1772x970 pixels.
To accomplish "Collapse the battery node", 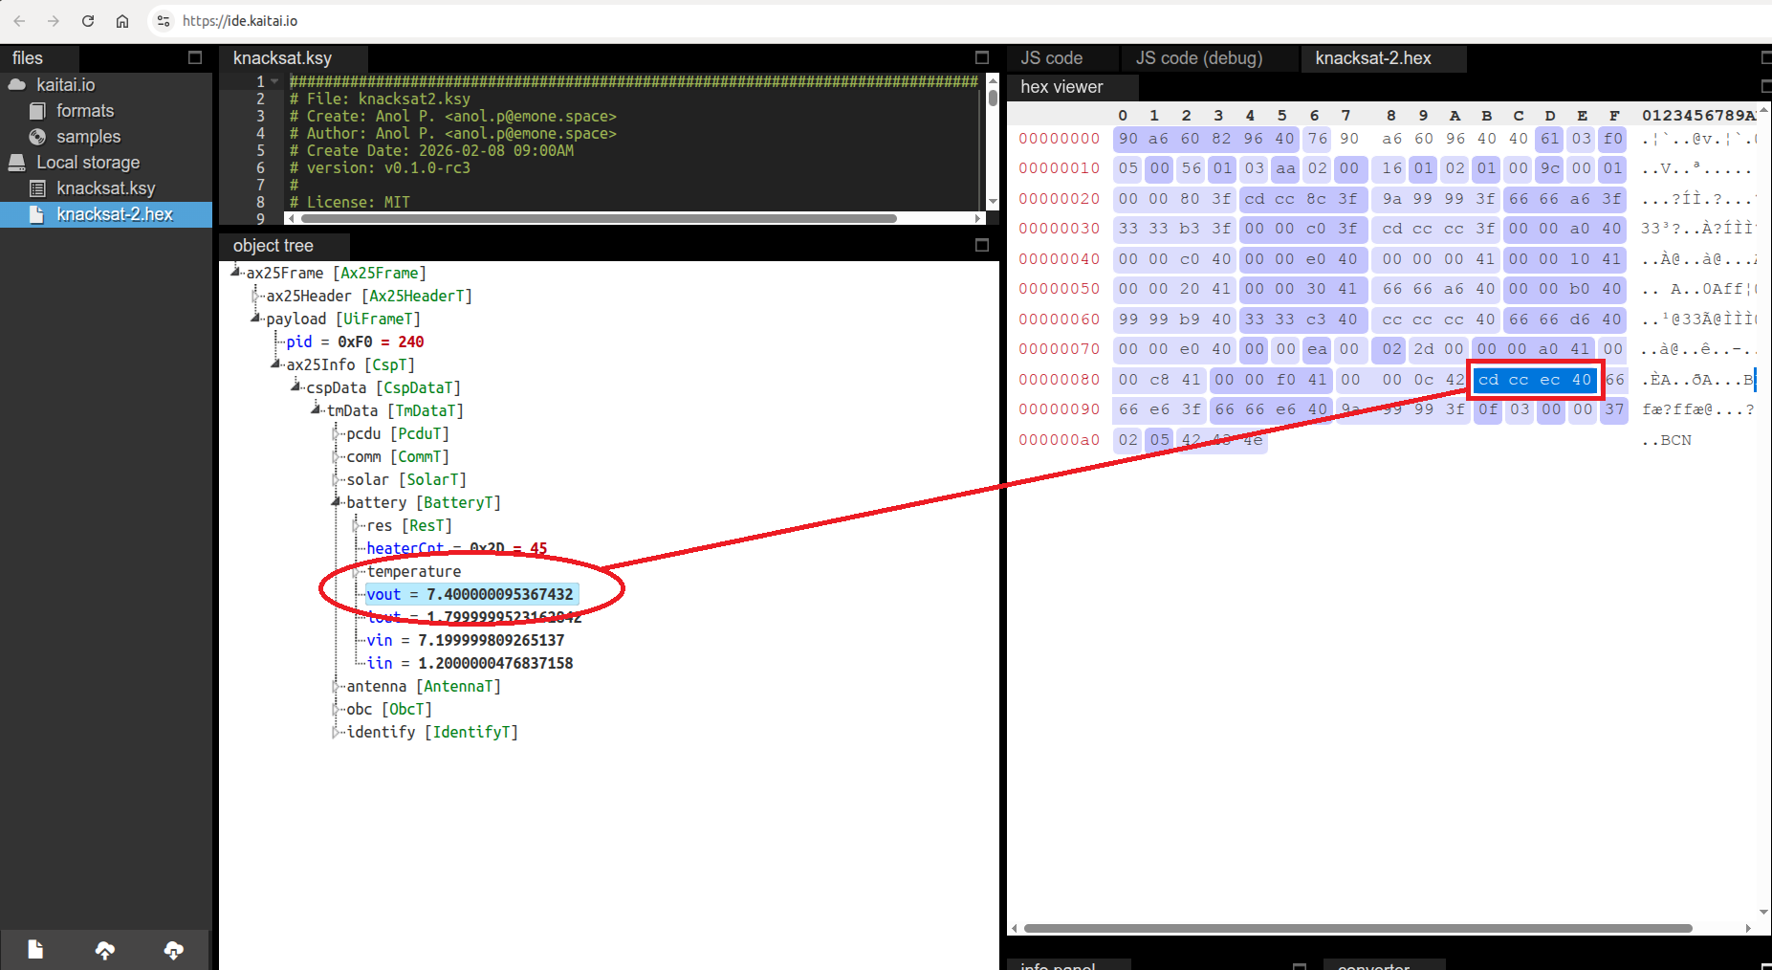I will (336, 502).
